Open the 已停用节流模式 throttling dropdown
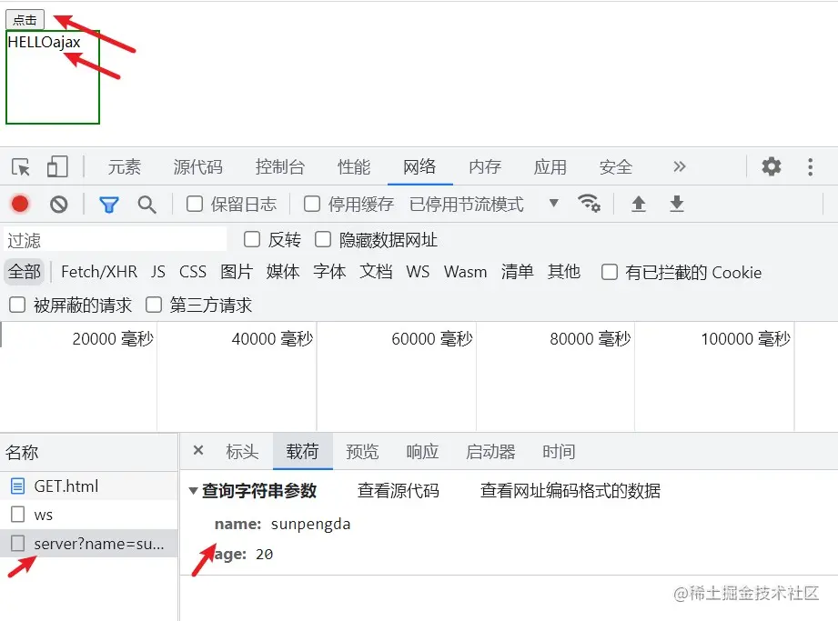Screen dimensions: 838x621 point(484,205)
